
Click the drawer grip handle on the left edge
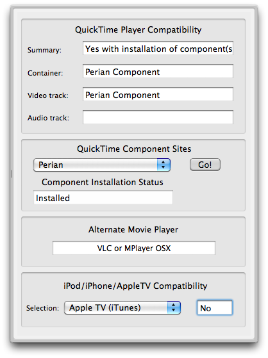point(12,174)
